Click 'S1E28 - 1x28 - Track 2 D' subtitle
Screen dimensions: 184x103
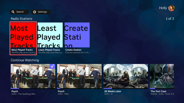tap(162, 94)
